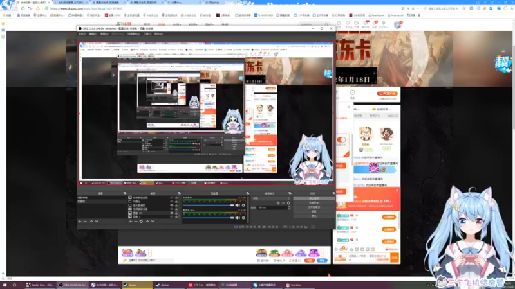The image size is (515, 289).
Task: Select the second scene in Scenes list
Action: click(x=102, y=202)
